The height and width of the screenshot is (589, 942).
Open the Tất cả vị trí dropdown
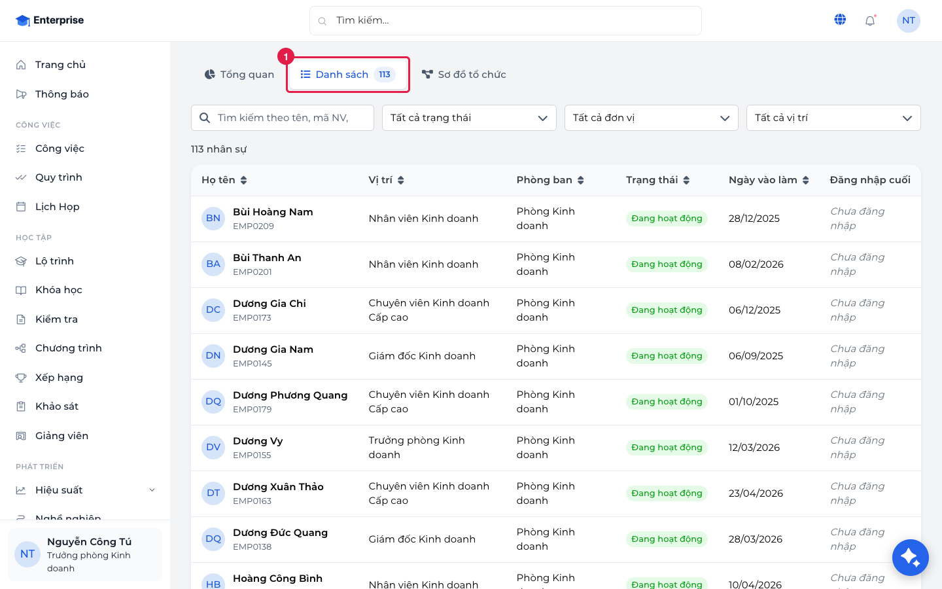pyautogui.click(x=833, y=118)
